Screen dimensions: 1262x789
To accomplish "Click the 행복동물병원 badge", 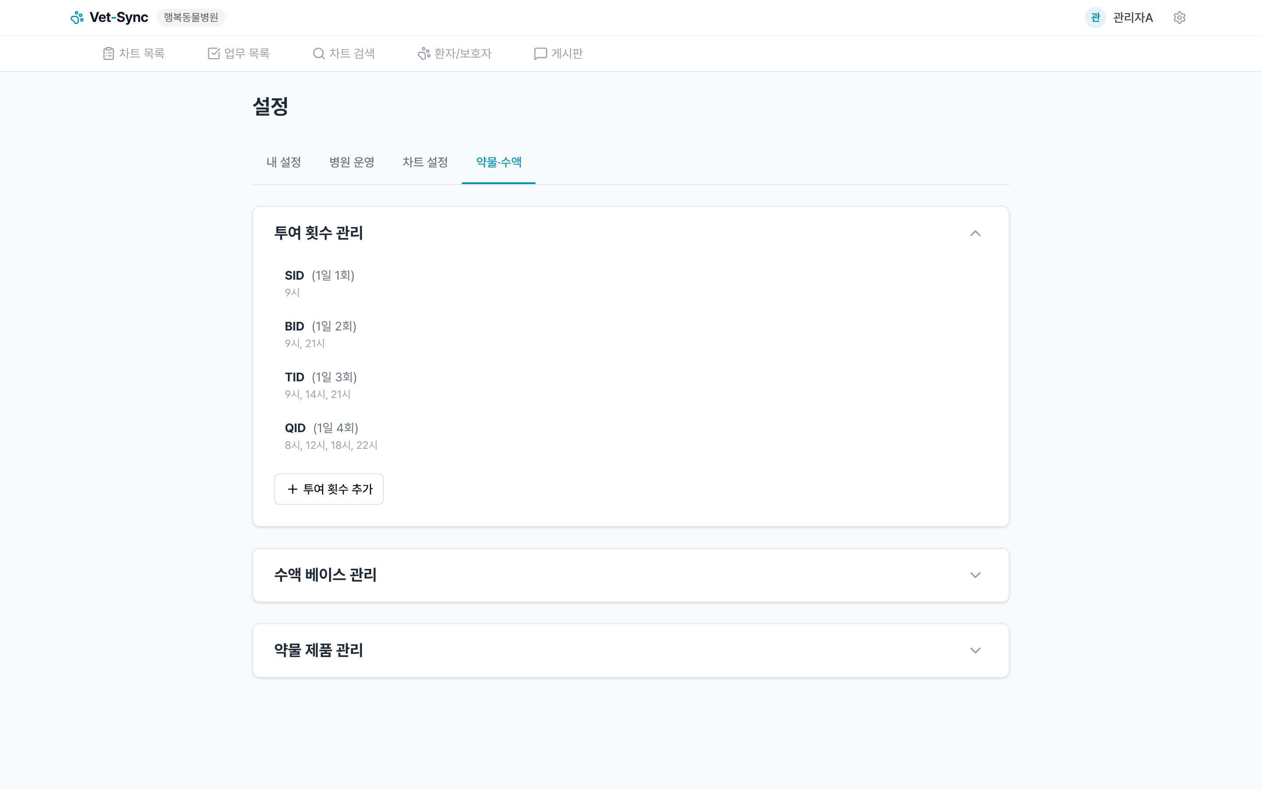I will [191, 17].
